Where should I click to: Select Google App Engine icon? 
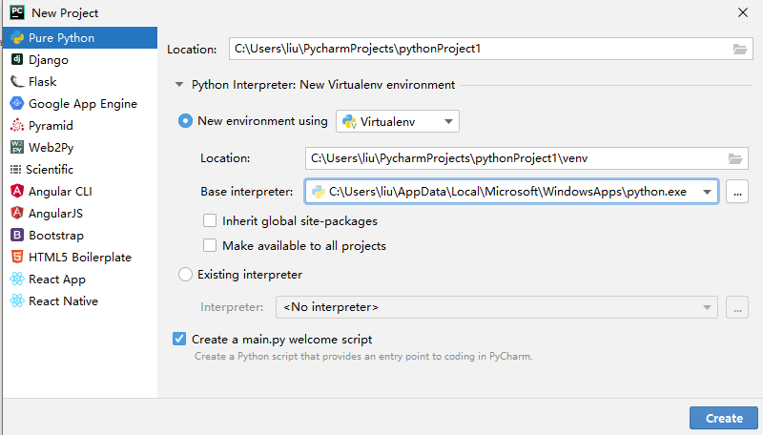tap(17, 104)
